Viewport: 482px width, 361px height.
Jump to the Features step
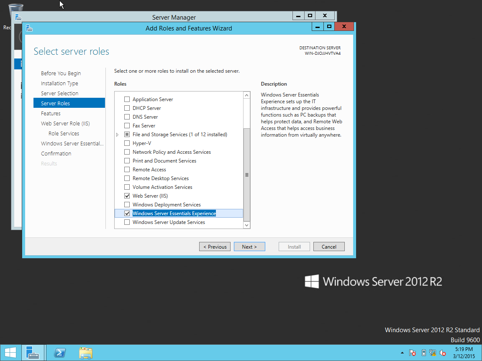click(51, 113)
